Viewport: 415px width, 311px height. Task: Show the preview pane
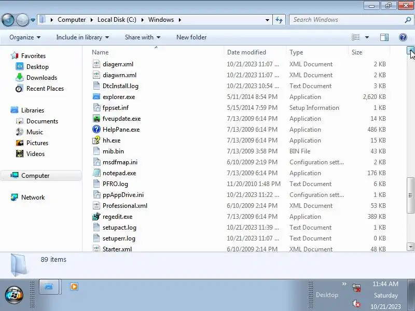(384, 37)
